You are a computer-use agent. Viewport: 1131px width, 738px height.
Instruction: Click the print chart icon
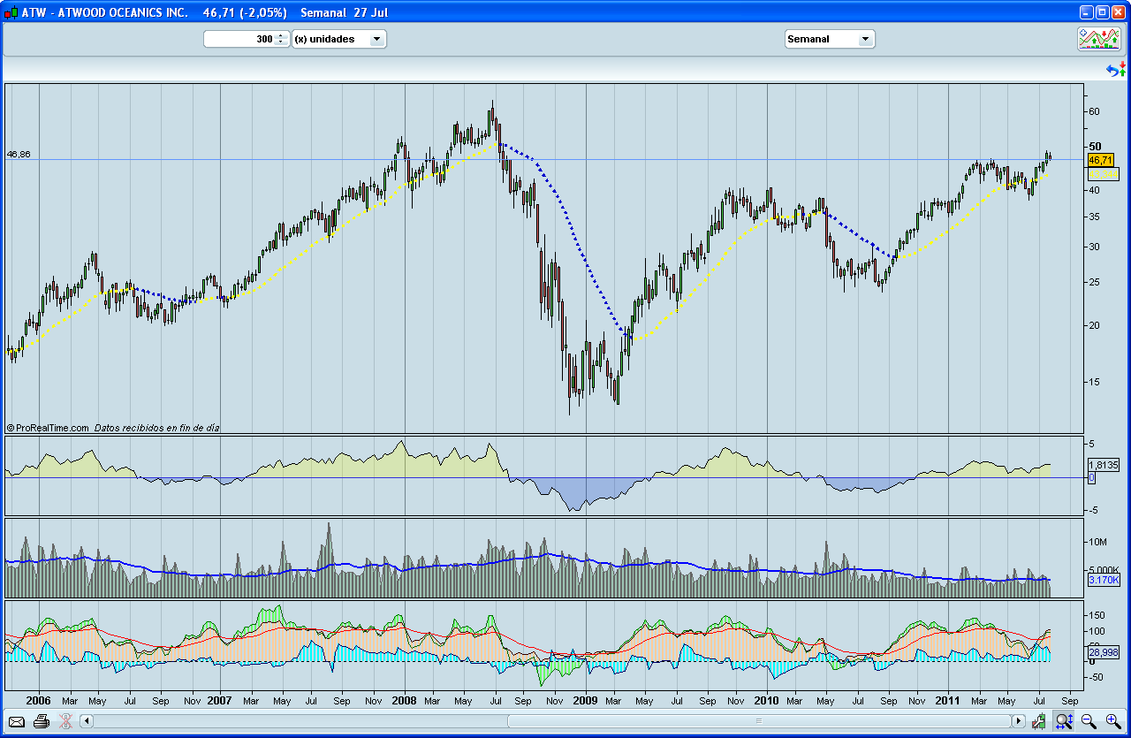(x=41, y=722)
